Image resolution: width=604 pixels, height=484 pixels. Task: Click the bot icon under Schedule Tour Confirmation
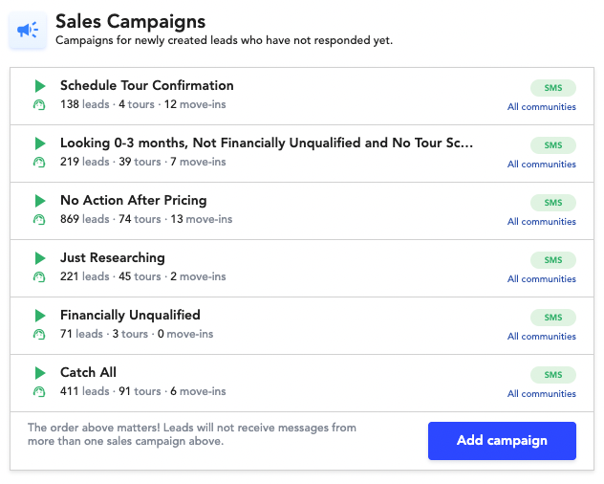pos(39,104)
